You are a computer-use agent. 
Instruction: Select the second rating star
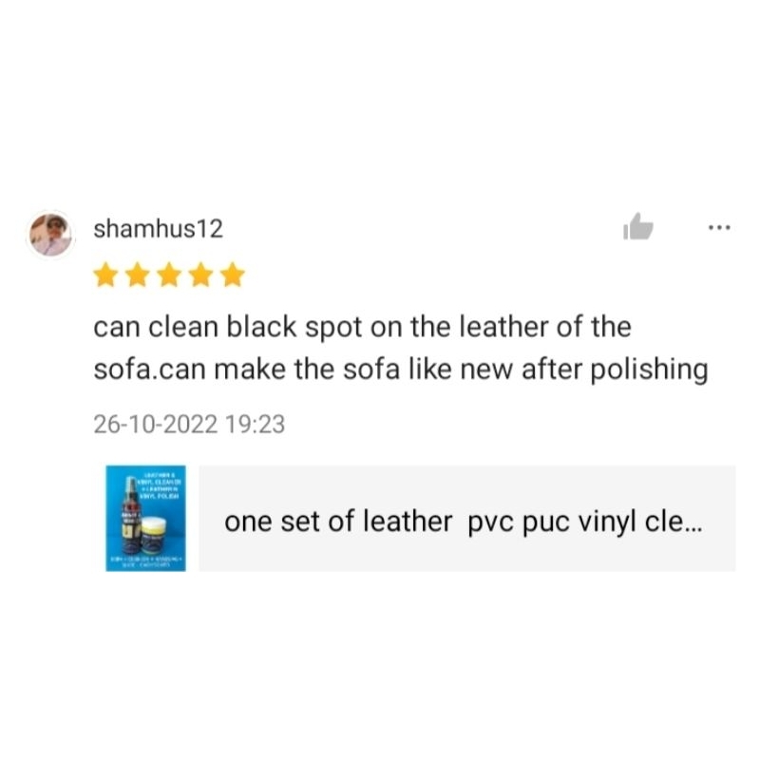click(138, 275)
